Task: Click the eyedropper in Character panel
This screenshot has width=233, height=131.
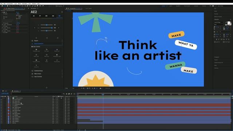Action: click(226, 22)
